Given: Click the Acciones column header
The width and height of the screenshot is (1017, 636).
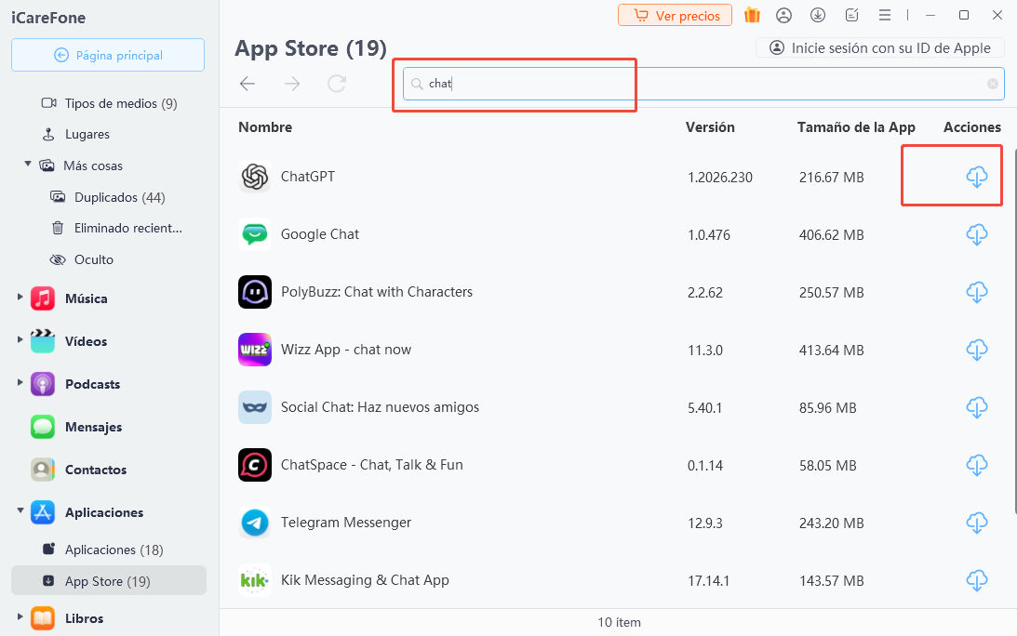Looking at the screenshot, I should [972, 127].
